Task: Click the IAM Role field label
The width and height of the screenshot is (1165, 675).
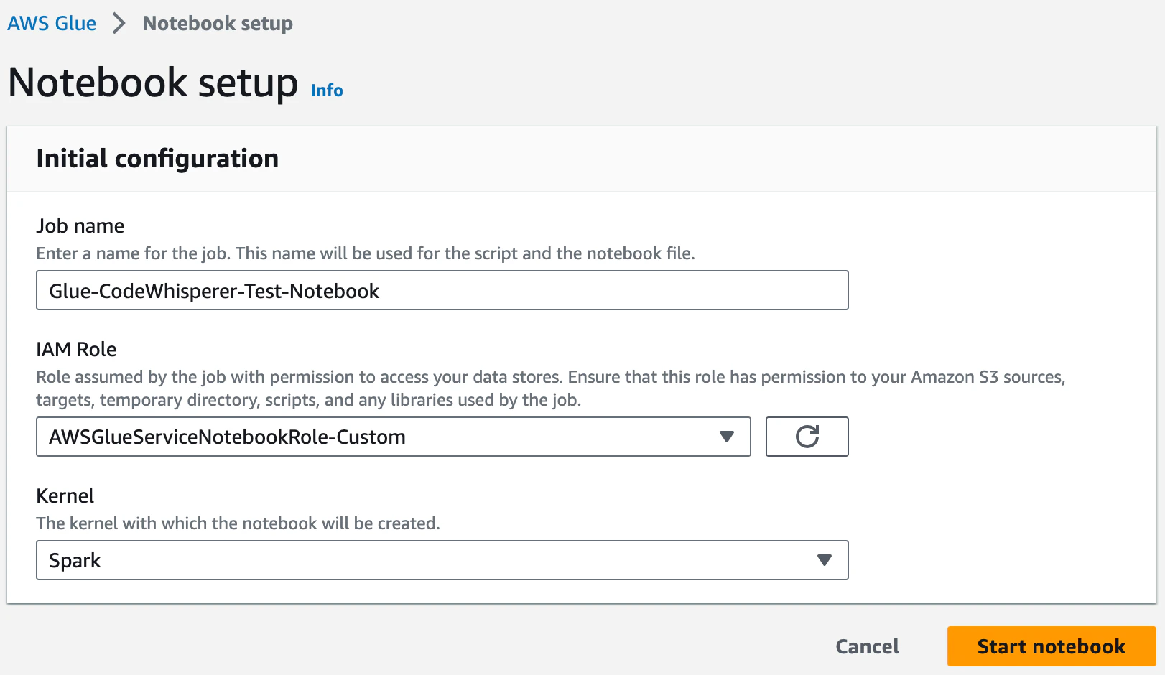Action: point(76,350)
